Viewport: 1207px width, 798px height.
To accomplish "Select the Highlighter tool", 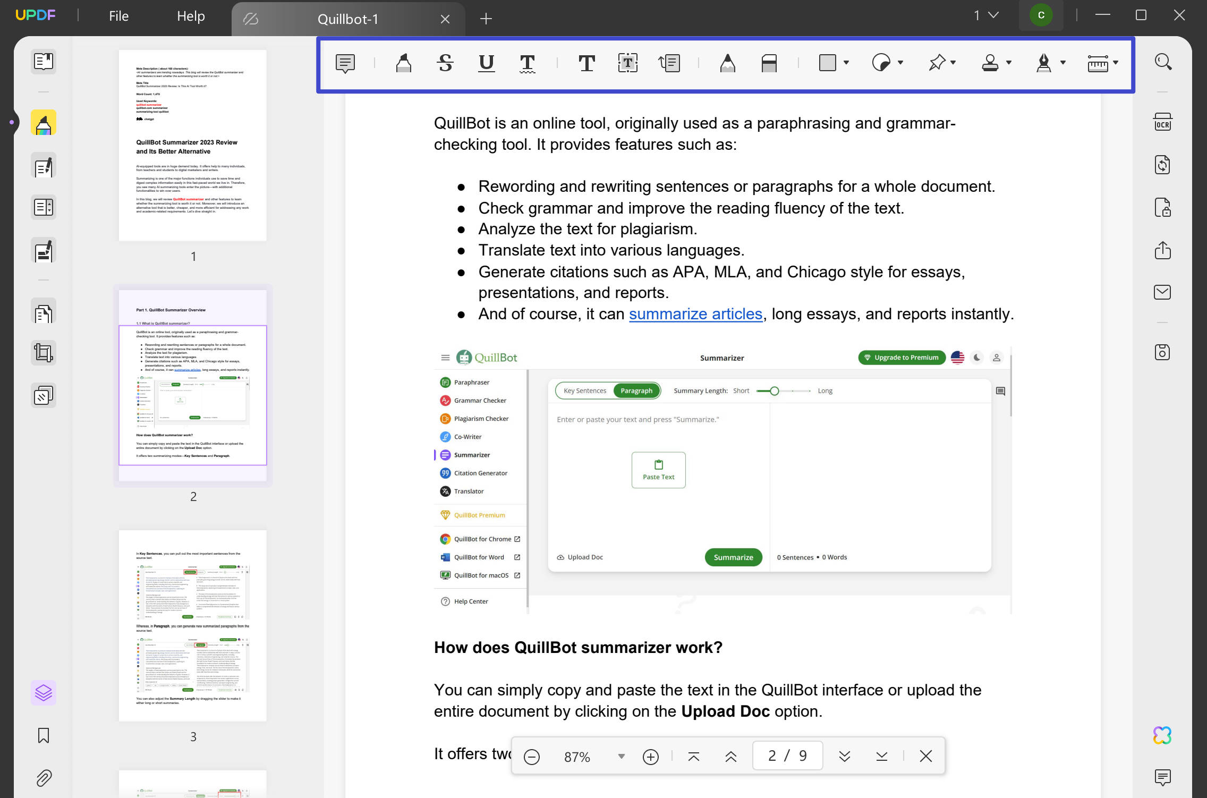I will tap(403, 63).
